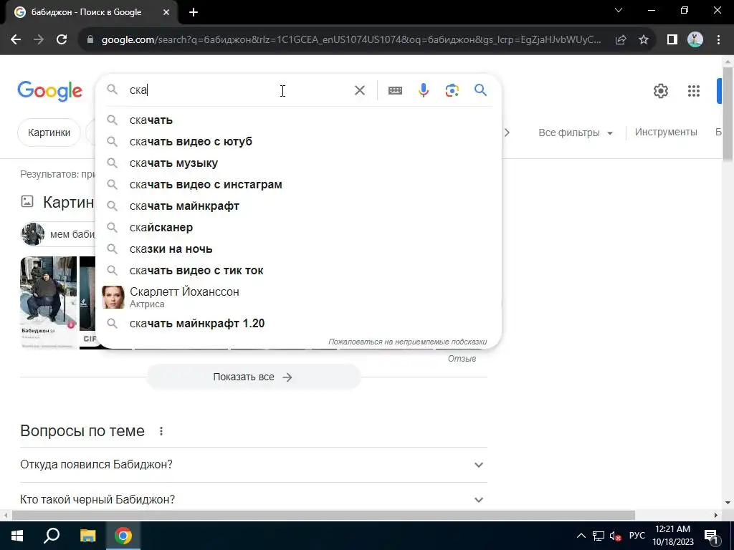The width and height of the screenshot is (734, 550).
Task: Select suggestion скачать видео с инстаграм
Action: point(298,185)
